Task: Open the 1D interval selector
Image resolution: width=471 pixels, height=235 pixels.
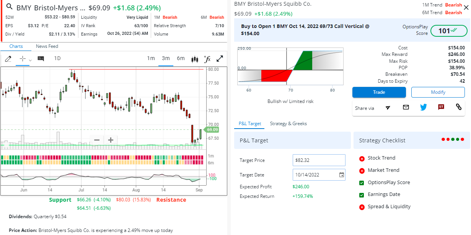Action: [x=57, y=59]
